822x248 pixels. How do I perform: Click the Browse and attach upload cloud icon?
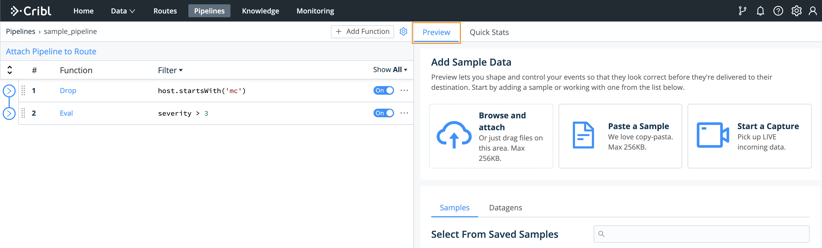454,135
